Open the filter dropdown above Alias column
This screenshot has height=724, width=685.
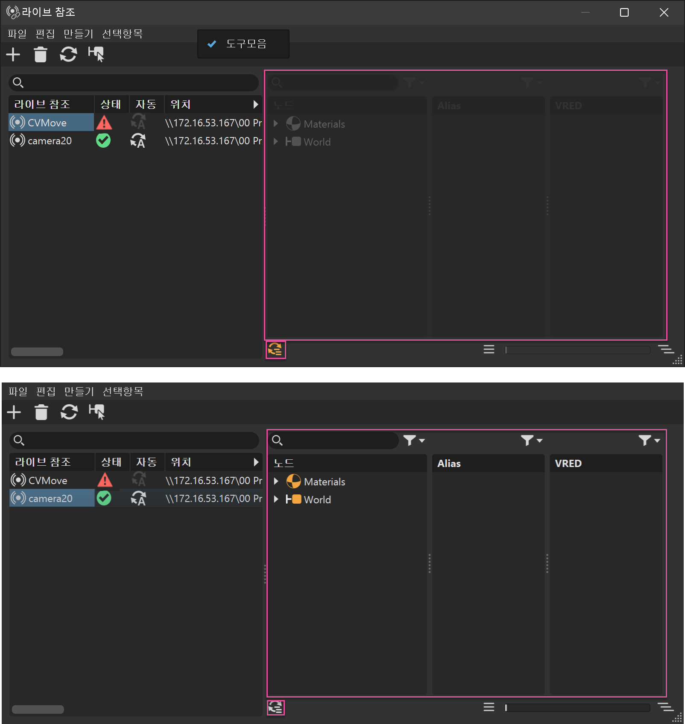[x=531, y=440]
